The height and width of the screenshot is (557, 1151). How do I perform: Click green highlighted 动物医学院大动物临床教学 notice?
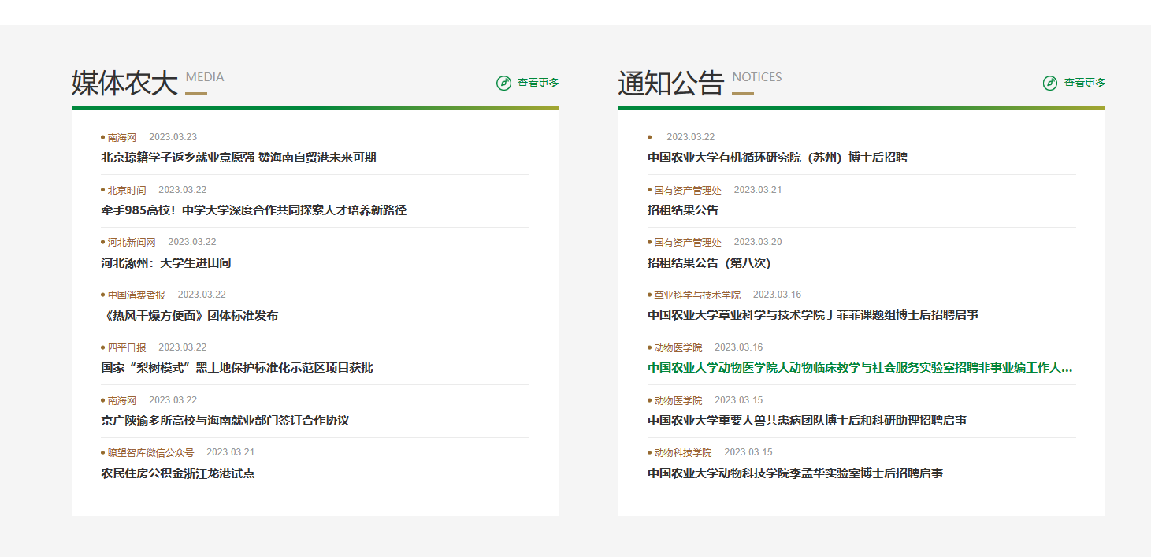(x=860, y=368)
